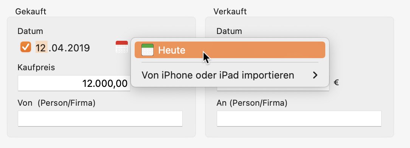Click the Kaufpreis label
This screenshot has height=148, width=410.
(x=36, y=67)
